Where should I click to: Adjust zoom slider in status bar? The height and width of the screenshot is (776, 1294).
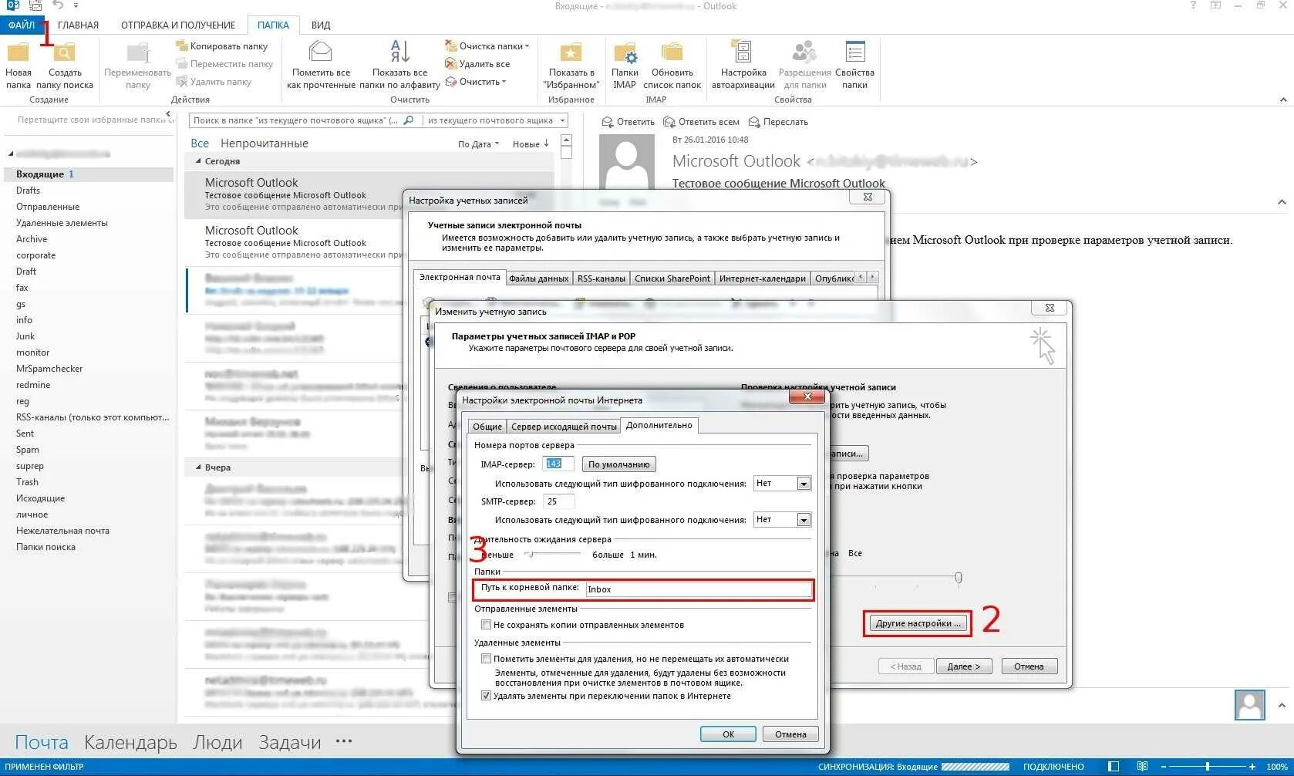(x=1208, y=767)
